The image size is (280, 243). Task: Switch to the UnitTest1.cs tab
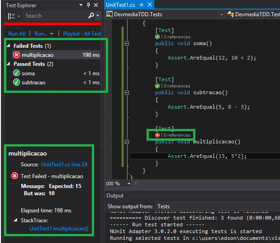coord(120,5)
